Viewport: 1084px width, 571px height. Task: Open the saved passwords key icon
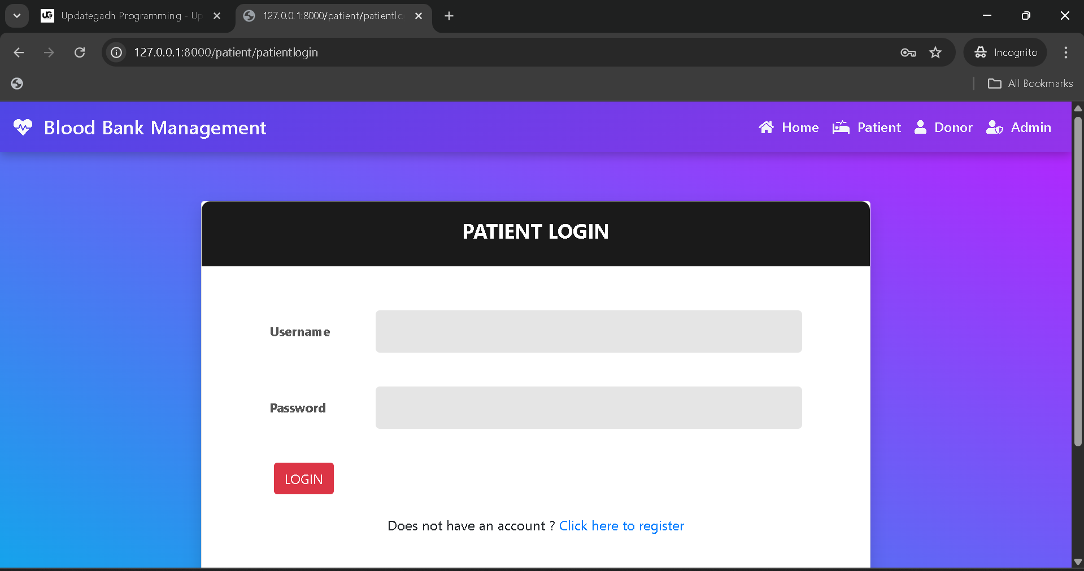coord(908,52)
